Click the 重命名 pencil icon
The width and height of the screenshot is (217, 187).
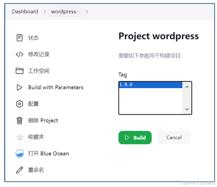[x=20, y=170]
